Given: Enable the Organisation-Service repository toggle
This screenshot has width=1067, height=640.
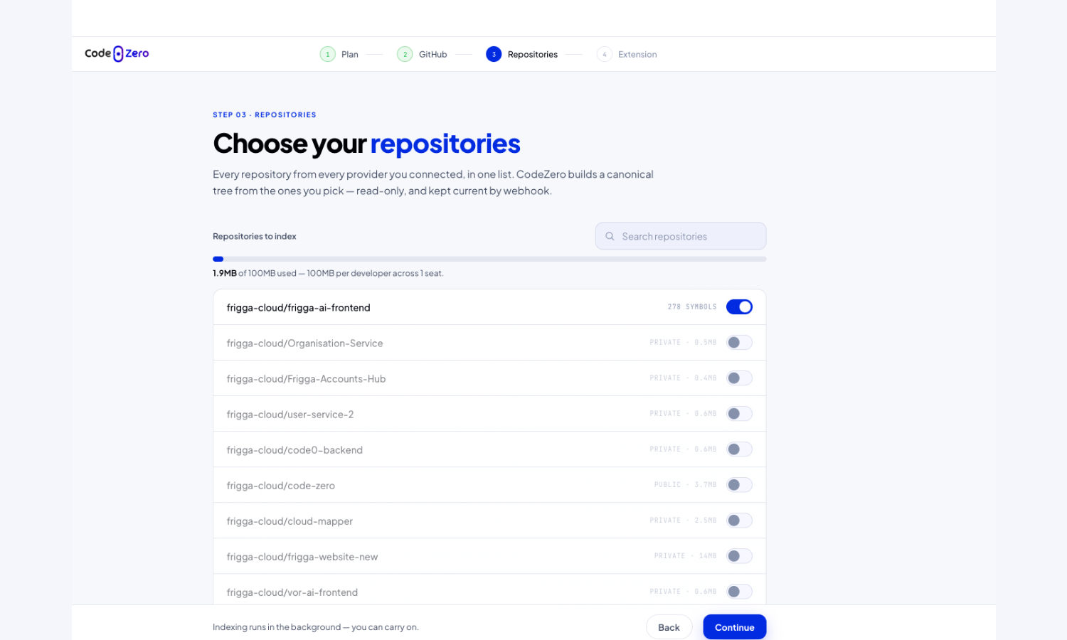Looking at the screenshot, I should pyautogui.click(x=739, y=343).
